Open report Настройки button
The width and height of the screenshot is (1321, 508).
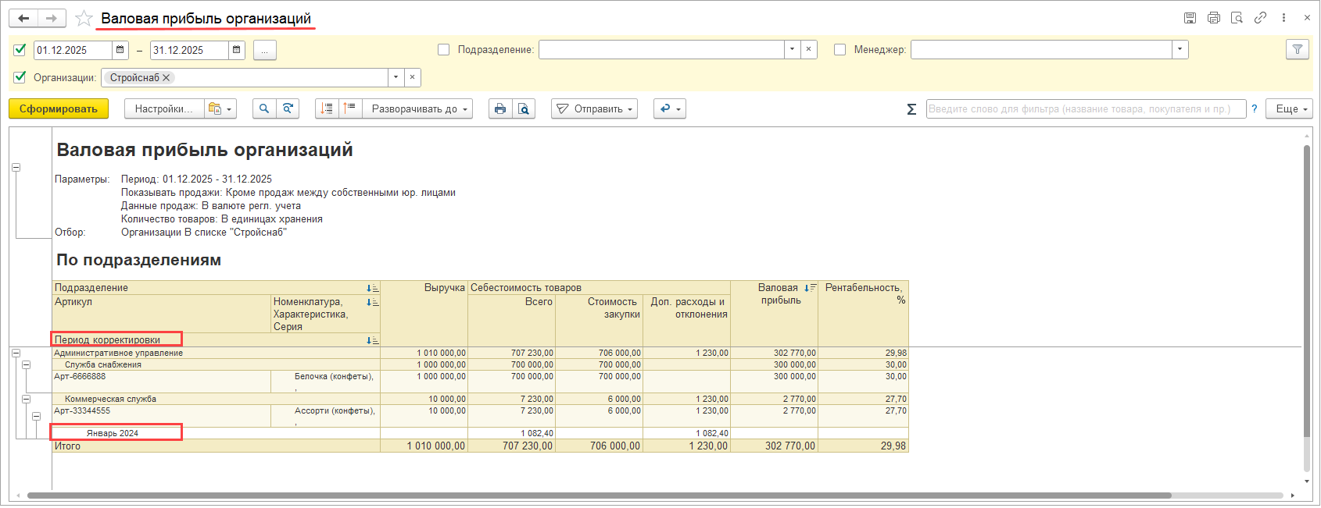[163, 109]
